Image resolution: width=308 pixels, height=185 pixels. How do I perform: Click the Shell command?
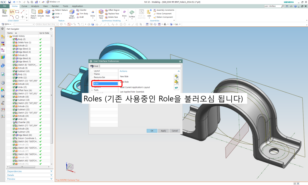[56, 17]
